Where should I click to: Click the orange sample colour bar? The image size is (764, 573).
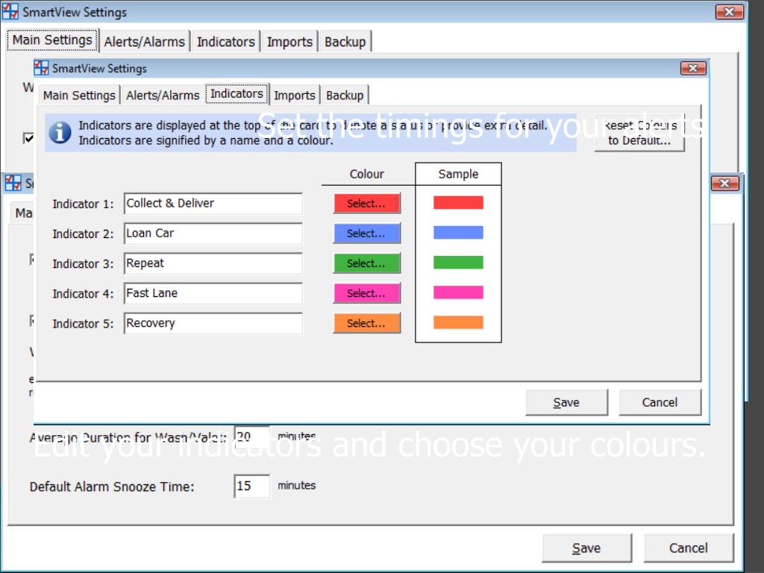[458, 322]
